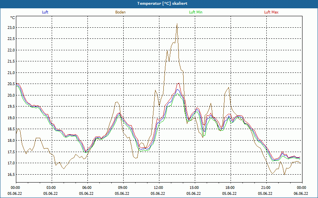This screenshot has height=198, width=318.
Task: Click the 17,5 y-axis value
Action: tap(12, 152)
